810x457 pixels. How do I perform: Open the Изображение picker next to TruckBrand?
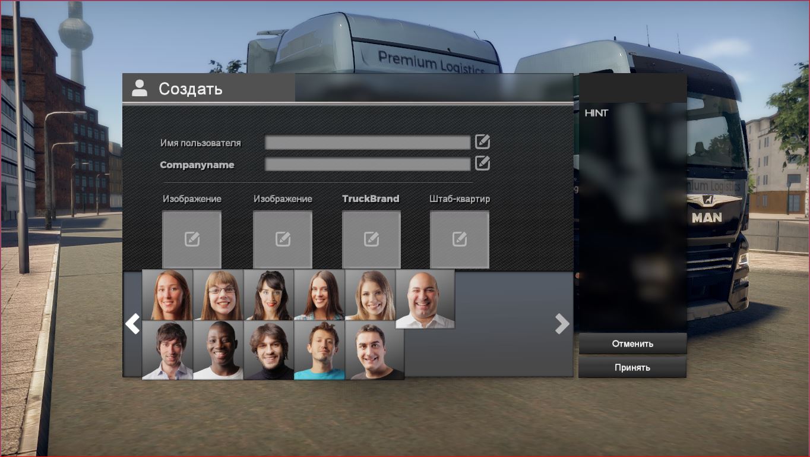[283, 239]
